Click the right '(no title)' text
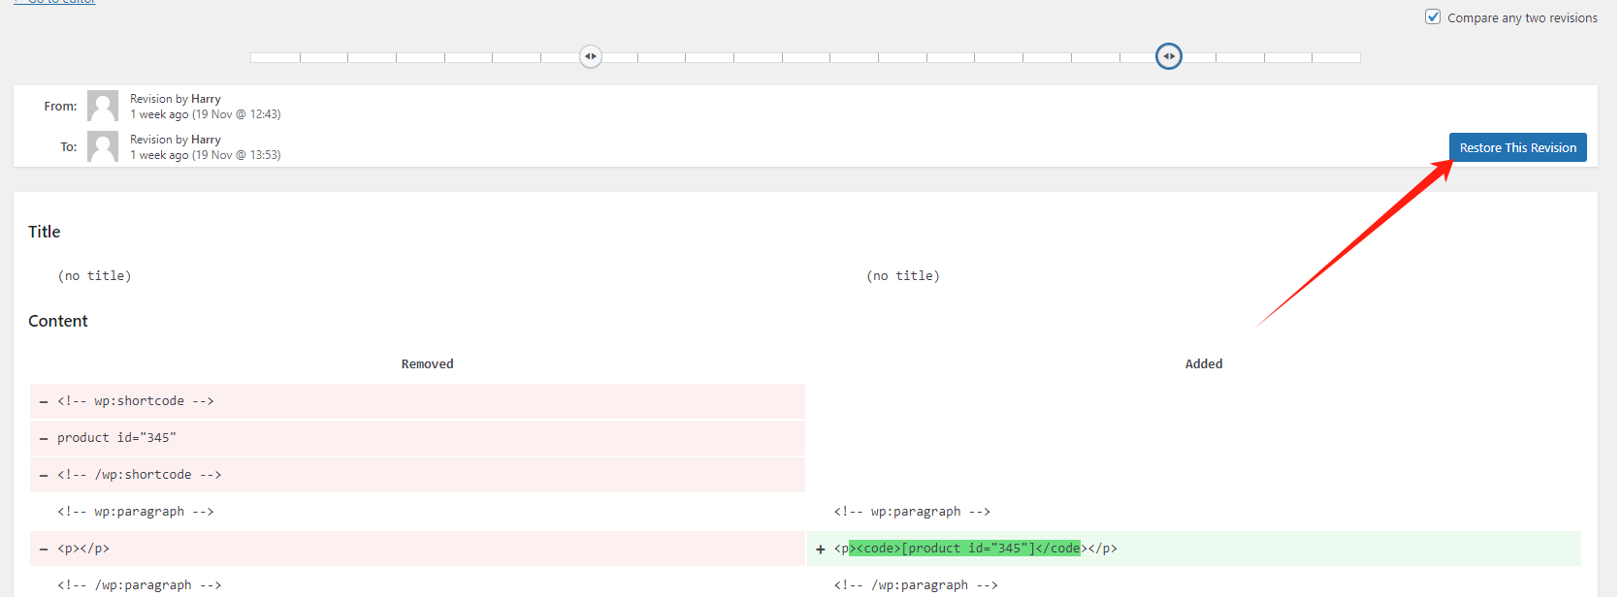 (x=902, y=276)
